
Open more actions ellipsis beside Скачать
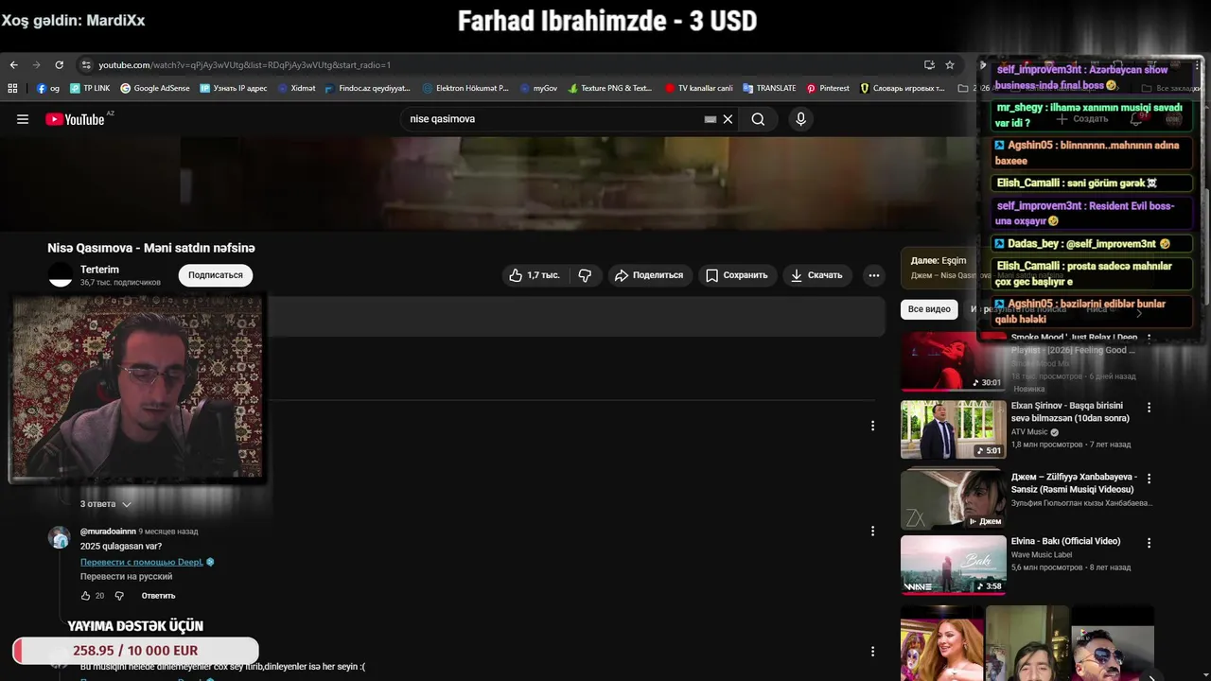tap(874, 275)
